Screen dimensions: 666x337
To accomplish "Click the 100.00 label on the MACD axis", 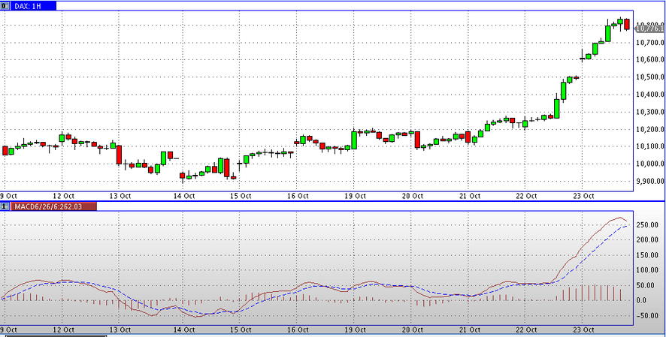I will (x=646, y=270).
